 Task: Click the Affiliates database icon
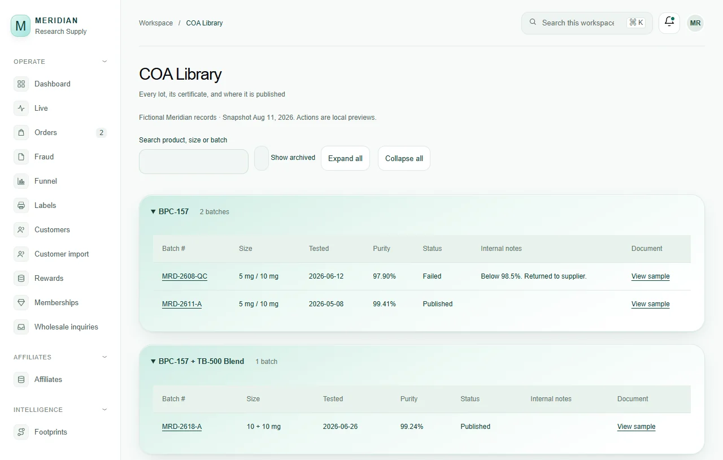point(21,379)
